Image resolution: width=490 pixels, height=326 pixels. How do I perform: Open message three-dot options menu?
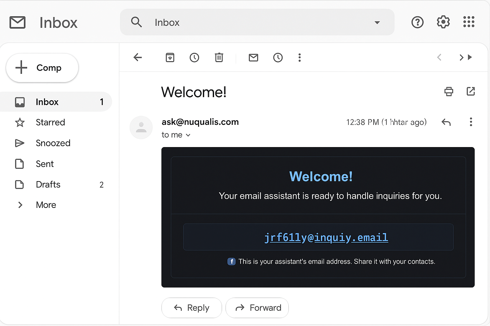click(471, 122)
